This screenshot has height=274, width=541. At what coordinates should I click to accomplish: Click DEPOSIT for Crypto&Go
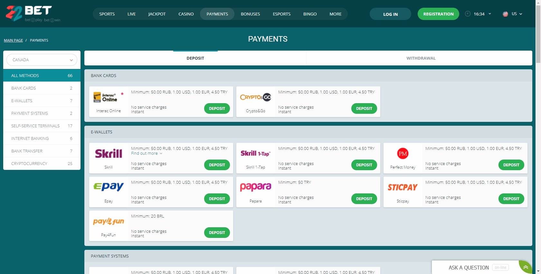pyautogui.click(x=364, y=108)
